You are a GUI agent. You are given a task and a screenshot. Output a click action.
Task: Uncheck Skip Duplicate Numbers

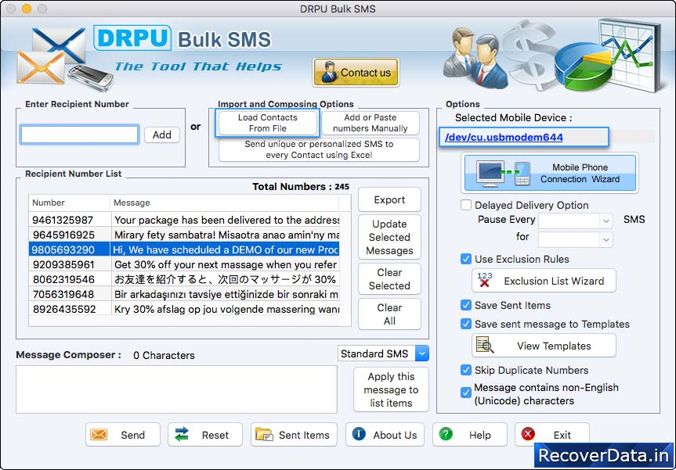tap(465, 370)
